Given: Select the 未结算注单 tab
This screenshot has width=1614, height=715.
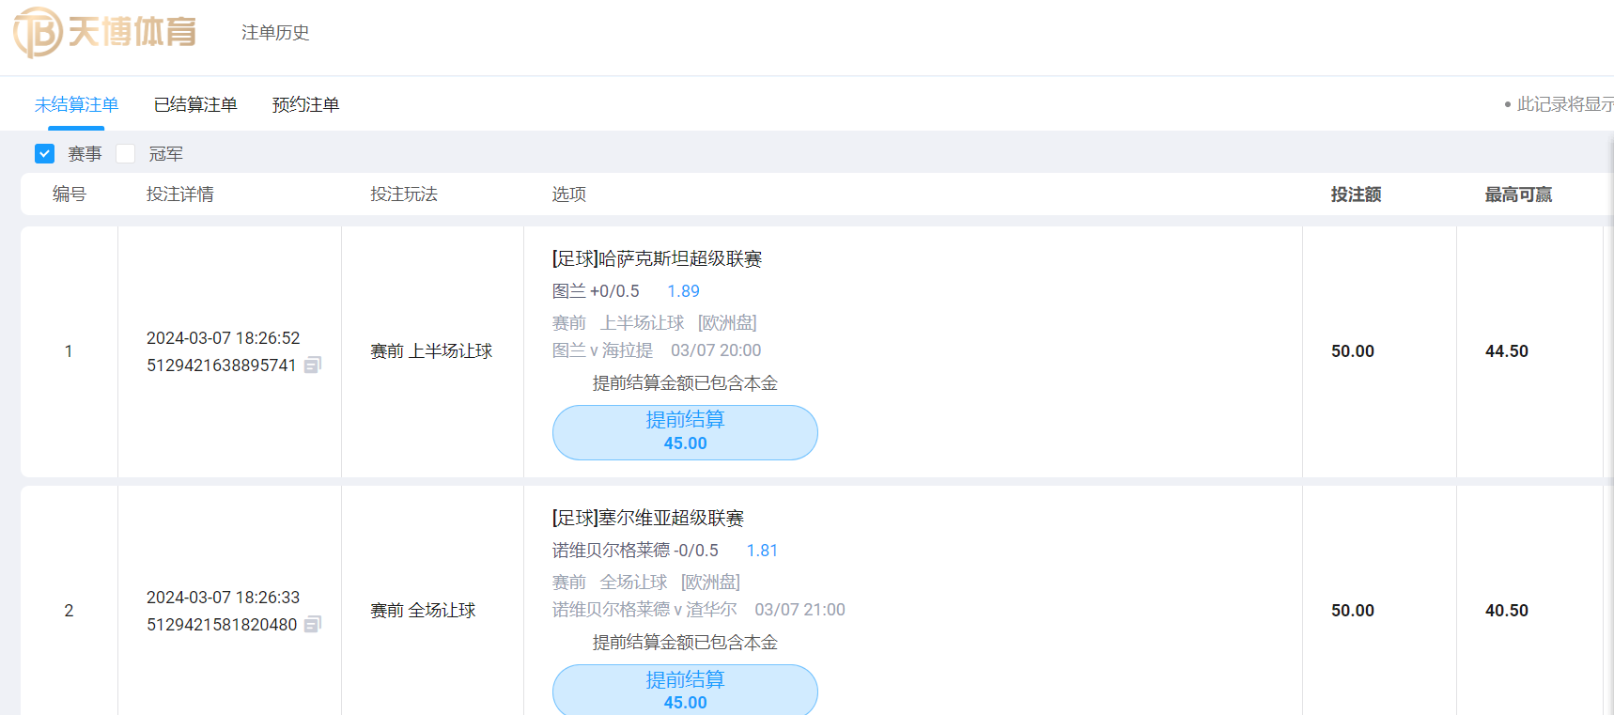Looking at the screenshot, I should coord(76,104).
